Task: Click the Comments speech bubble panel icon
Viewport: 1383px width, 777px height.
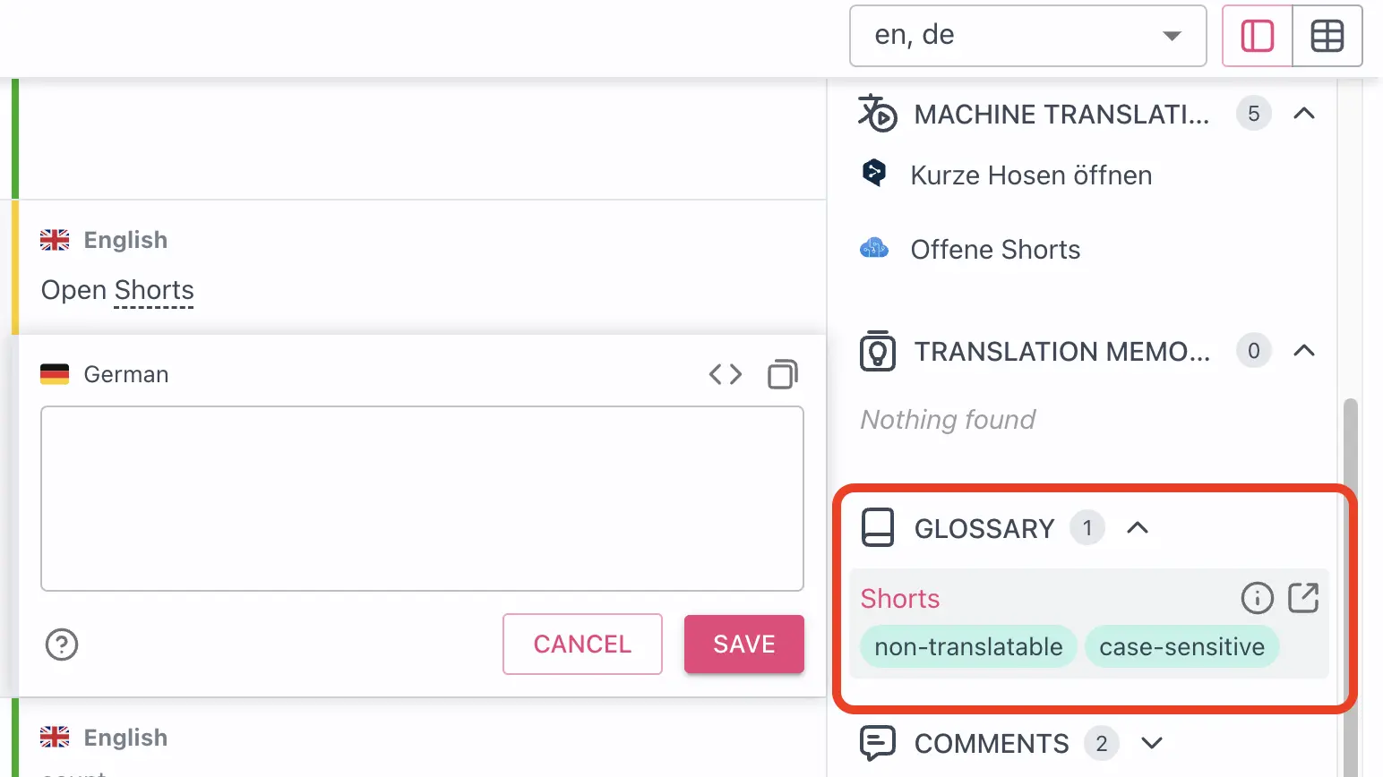Action: [877, 743]
